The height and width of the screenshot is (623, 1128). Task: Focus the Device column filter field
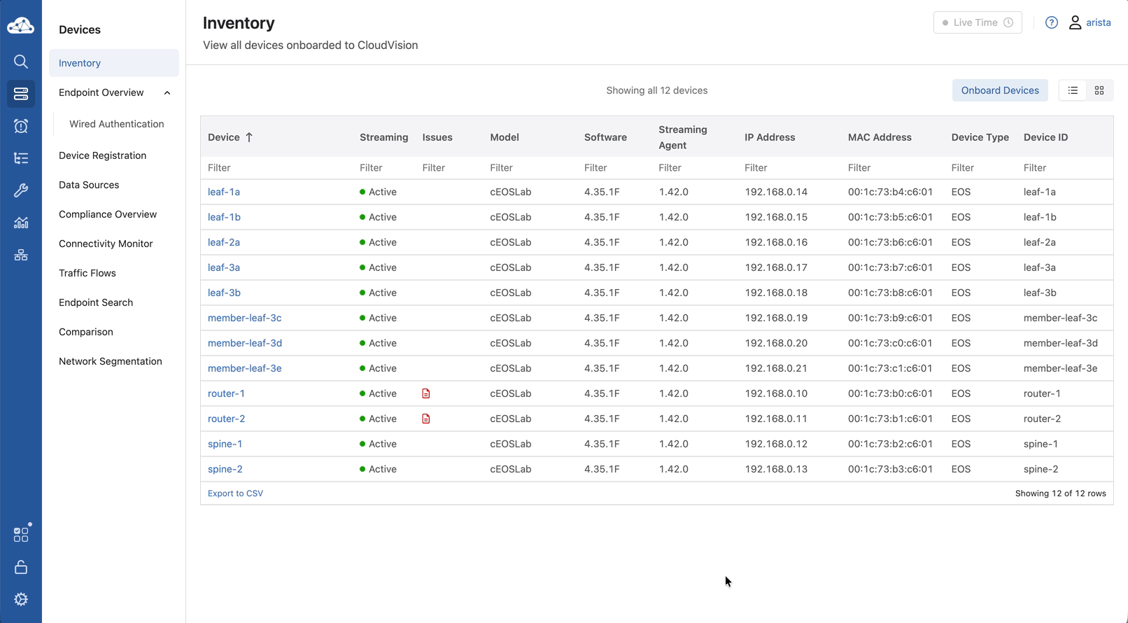tap(276, 168)
